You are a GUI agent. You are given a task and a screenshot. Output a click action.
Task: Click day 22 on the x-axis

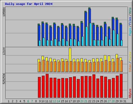[x=90, y=101]
